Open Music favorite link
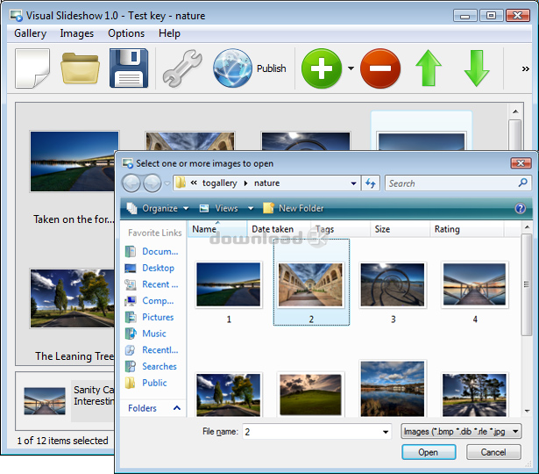The width and height of the screenshot is (539, 474). [145, 334]
